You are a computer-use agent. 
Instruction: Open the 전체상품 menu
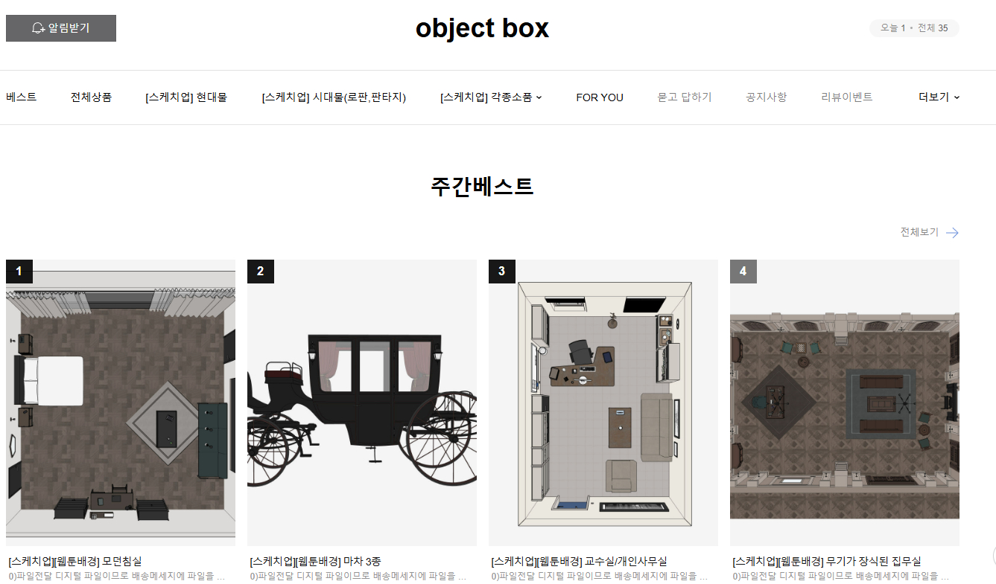(91, 97)
